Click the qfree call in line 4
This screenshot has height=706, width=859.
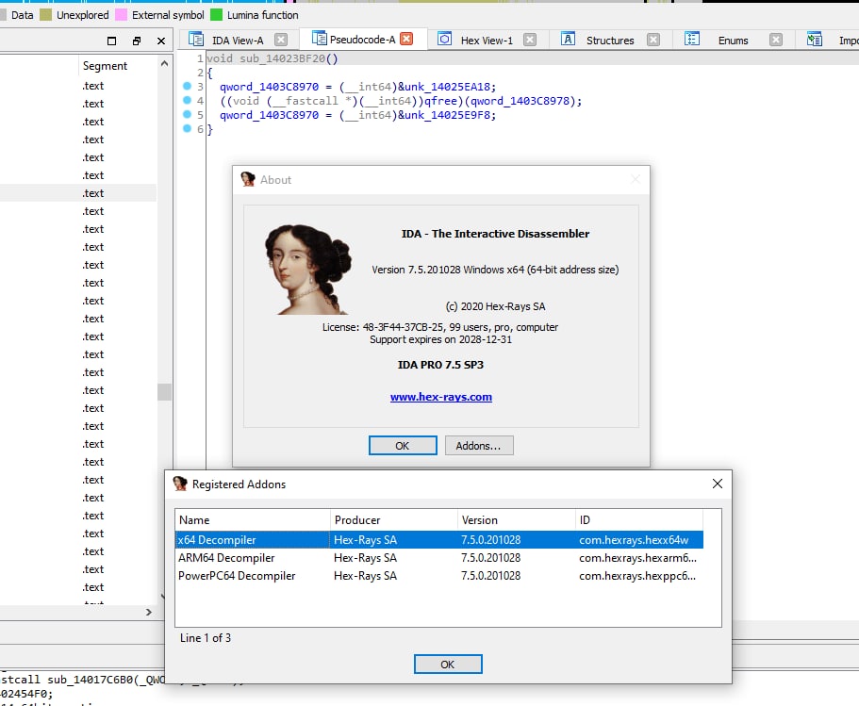pos(440,101)
